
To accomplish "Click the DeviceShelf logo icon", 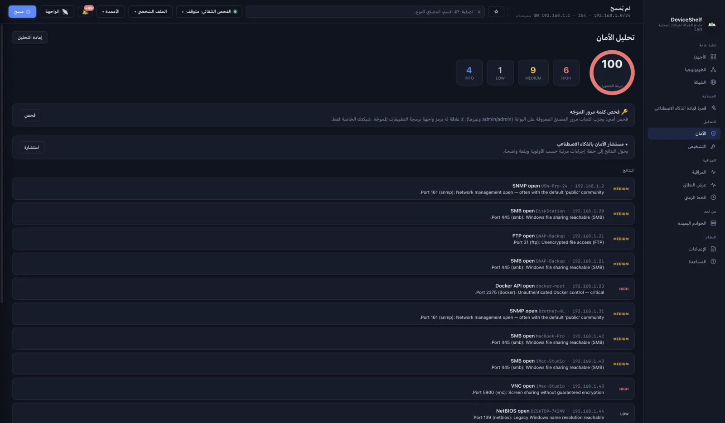I will (712, 24).
